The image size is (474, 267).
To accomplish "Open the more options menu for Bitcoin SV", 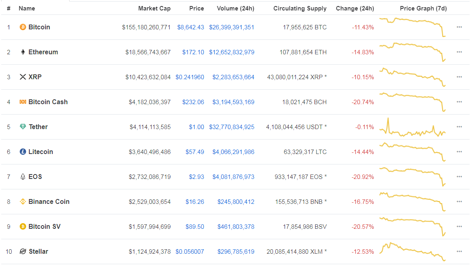I will 459,226.
